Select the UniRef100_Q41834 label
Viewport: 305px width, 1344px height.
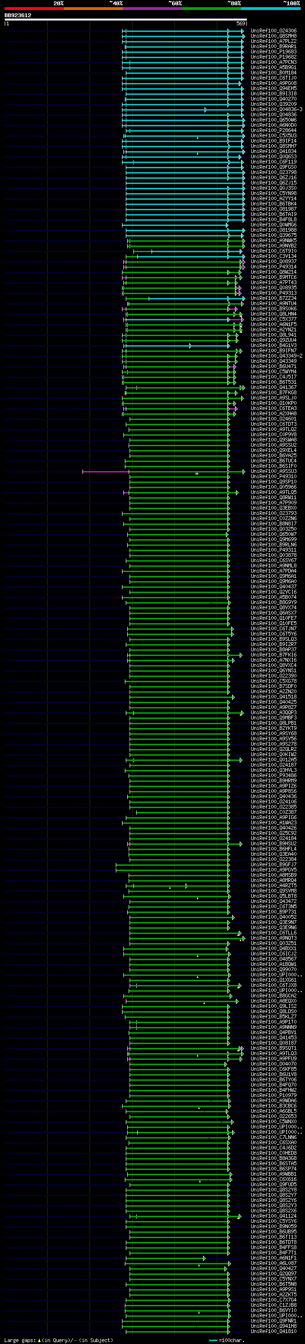click(274, 151)
